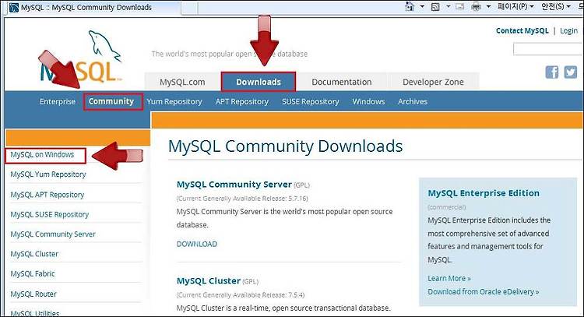Expand the Print dropdown arrow

[x=488, y=6]
